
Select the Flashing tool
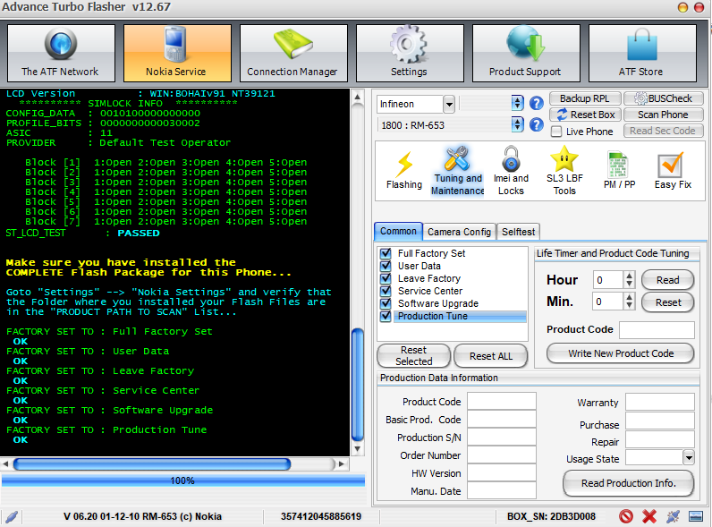coord(404,171)
